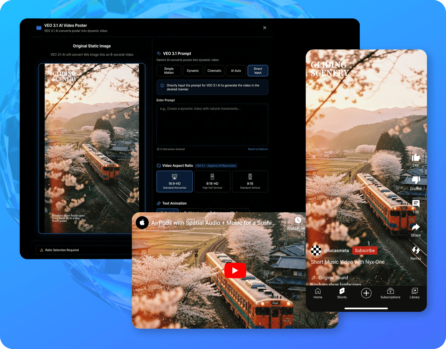Choose the 16:9-HD Standard Horizontal ratio
This screenshot has width=446, height=349.
point(175,182)
